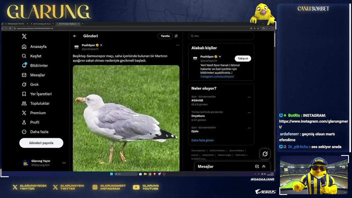Screen dimensions: 352x198
Task: Open floating Grok button
Action: 265,154
